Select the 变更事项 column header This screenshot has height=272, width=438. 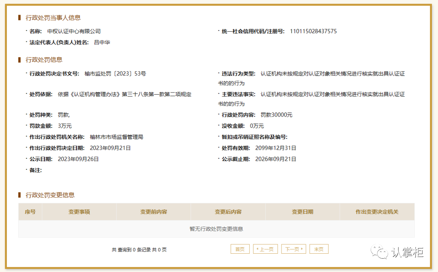(x=79, y=212)
